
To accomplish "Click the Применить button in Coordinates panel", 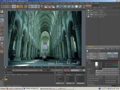I will [x=80, y=83].
